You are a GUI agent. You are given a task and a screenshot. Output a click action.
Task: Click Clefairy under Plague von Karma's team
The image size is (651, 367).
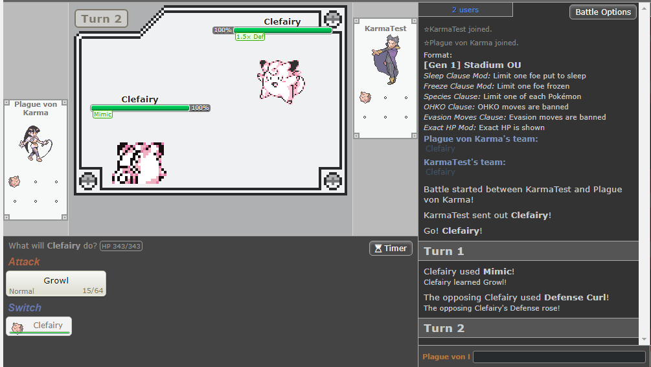click(440, 148)
